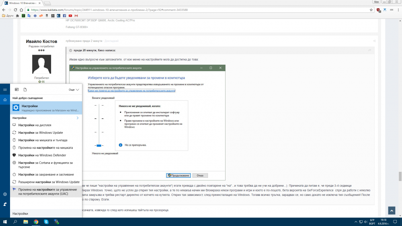Viewport: 402px width, 226px height.
Task: Open the uBlock Origin extension icon
Action: 378,10
